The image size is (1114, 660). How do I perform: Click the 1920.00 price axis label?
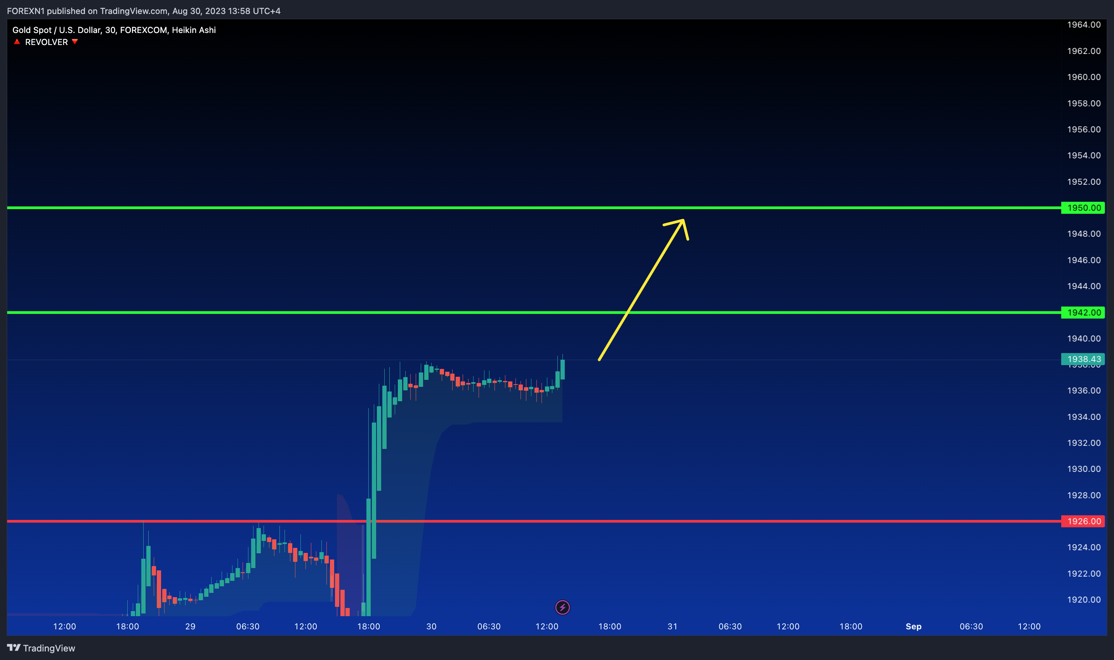pyautogui.click(x=1084, y=600)
